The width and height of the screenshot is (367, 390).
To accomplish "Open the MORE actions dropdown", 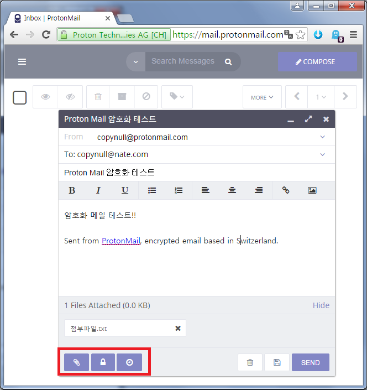I will click(x=262, y=97).
